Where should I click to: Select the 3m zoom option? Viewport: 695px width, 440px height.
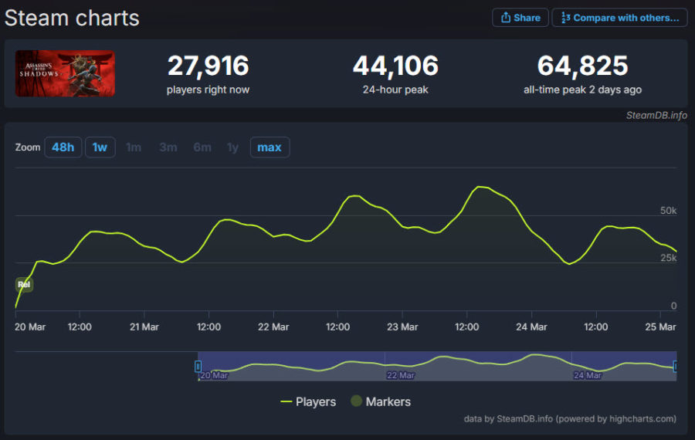168,147
